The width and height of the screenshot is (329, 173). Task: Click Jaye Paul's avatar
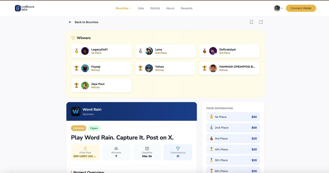[x=85, y=85]
